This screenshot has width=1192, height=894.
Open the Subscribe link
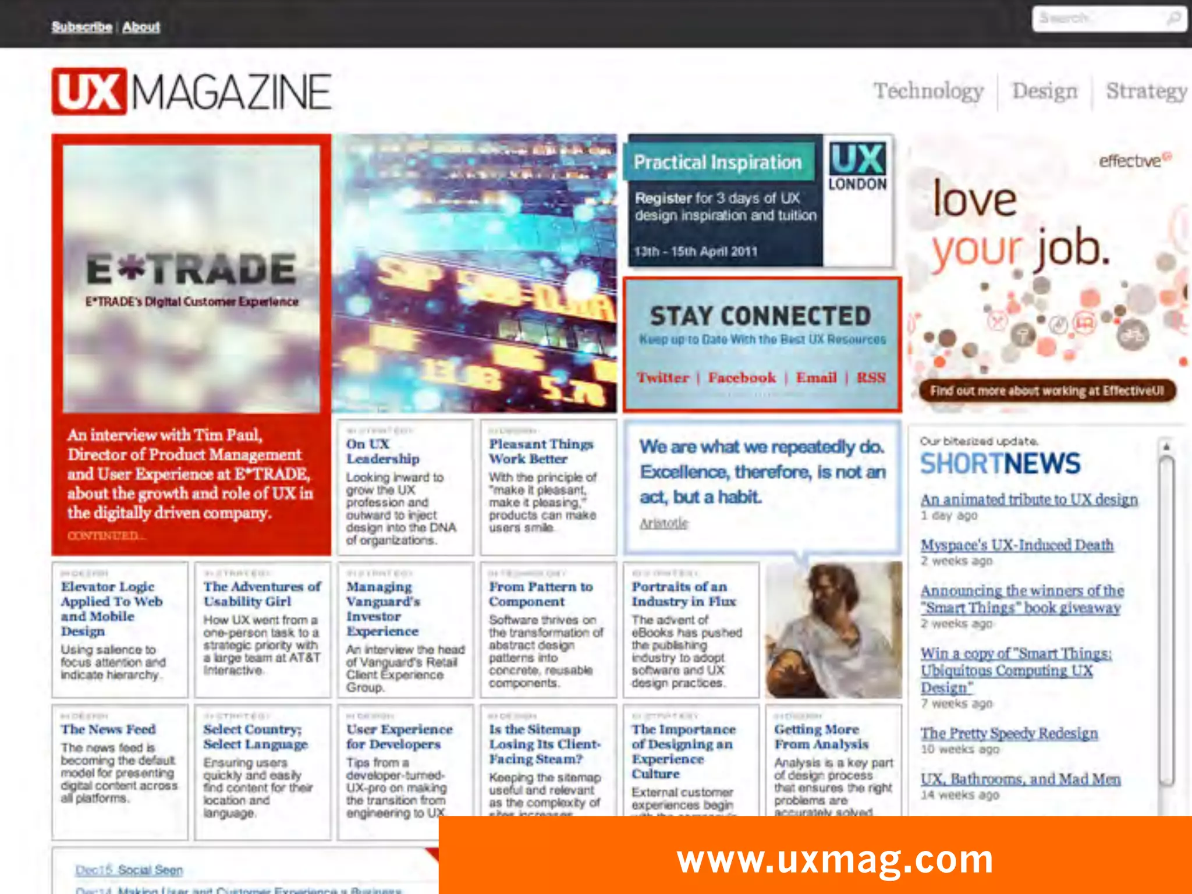(81, 27)
